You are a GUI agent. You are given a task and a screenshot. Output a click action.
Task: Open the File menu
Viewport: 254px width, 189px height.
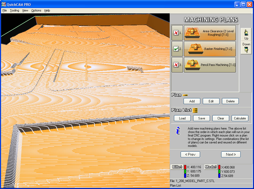[x=5, y=10]
